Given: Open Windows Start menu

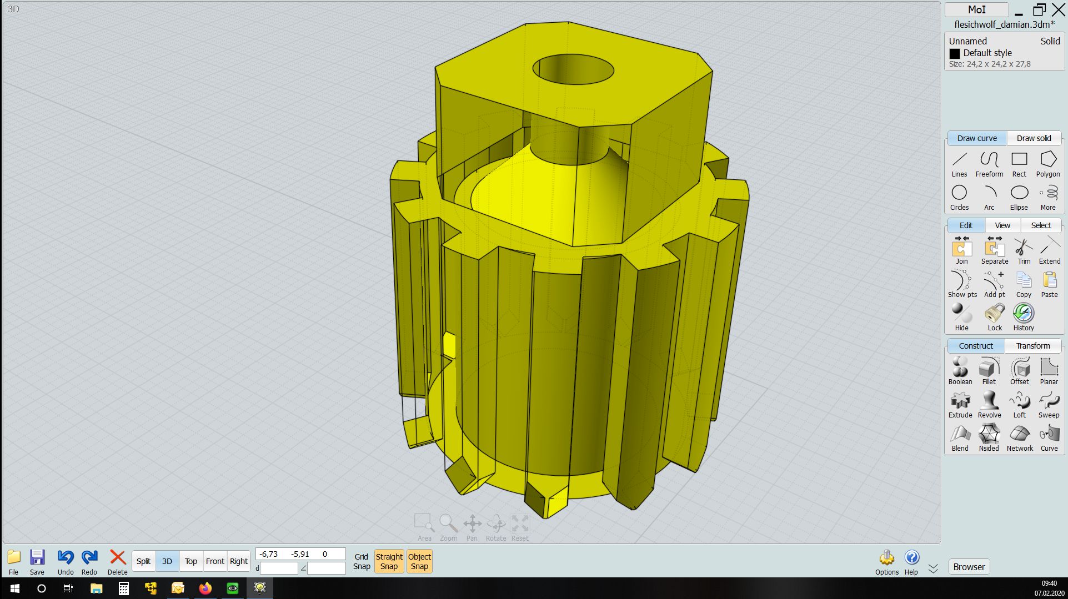Looking at the screenshot, I should 15,588.
